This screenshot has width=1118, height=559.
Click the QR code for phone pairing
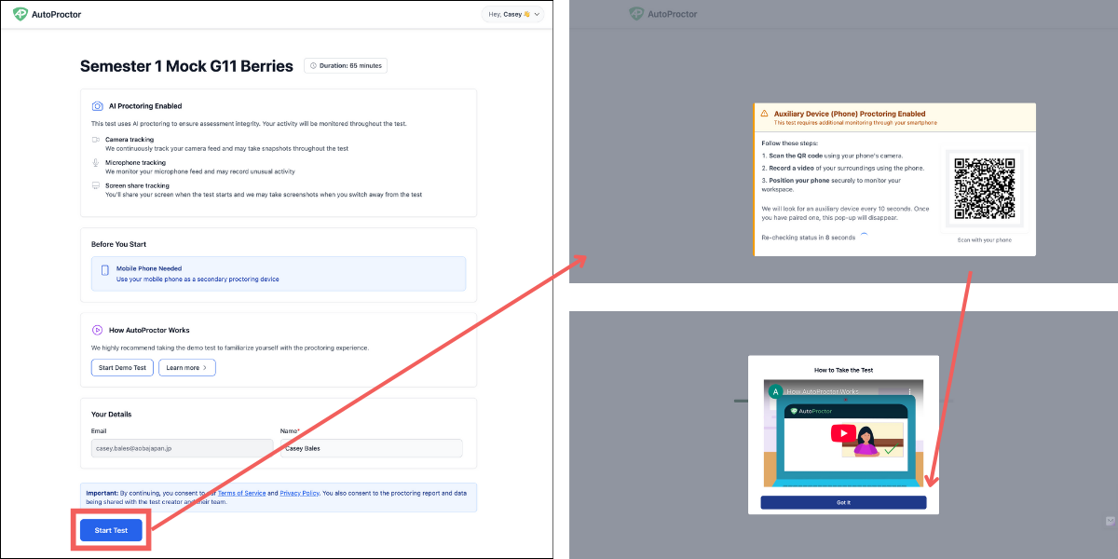(984, 188)
